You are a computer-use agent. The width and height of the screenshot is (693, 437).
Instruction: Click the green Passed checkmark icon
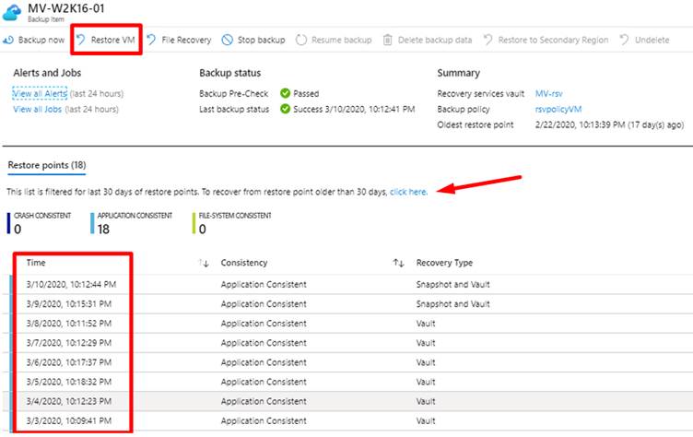(x=285, y=93)
